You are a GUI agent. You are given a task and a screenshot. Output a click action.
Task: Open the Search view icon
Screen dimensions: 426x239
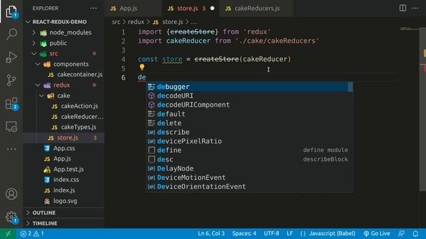click(x=11, y=34)
